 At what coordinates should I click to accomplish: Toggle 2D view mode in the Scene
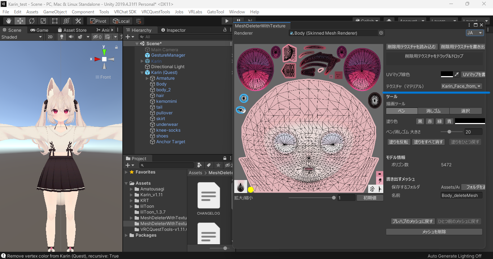click(51, 37)
